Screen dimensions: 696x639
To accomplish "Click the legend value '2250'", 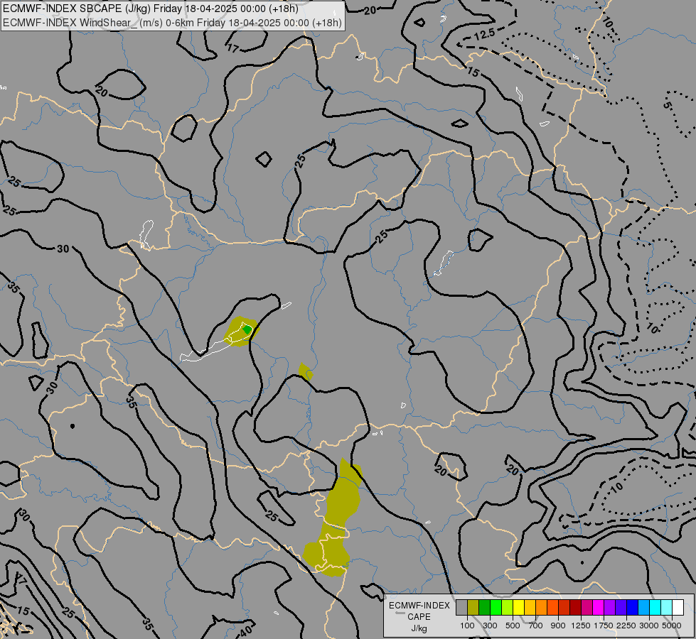I will click(626, 626).
